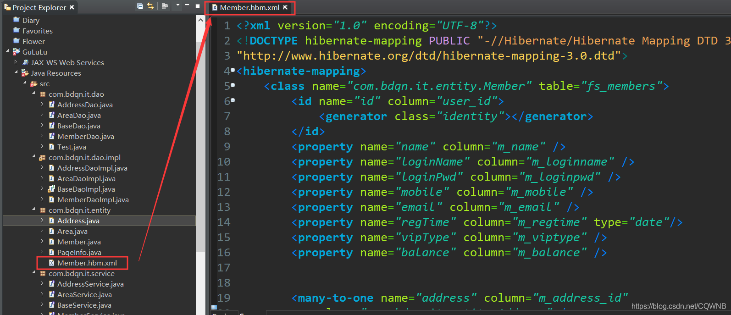Click com.bdqn.it.dao.impl package icon

pos(43,157)
